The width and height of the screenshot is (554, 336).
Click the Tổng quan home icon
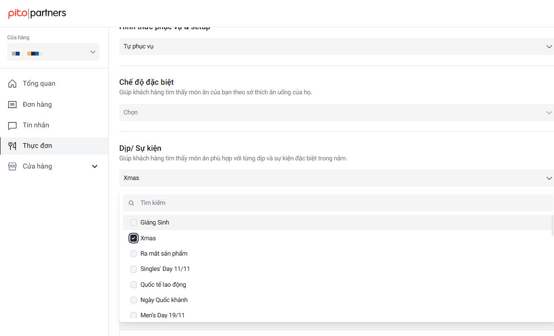(12, 84)
